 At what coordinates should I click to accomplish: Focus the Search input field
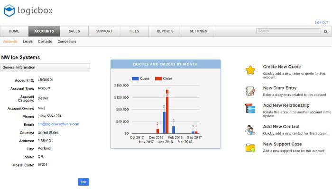[288, 31]
